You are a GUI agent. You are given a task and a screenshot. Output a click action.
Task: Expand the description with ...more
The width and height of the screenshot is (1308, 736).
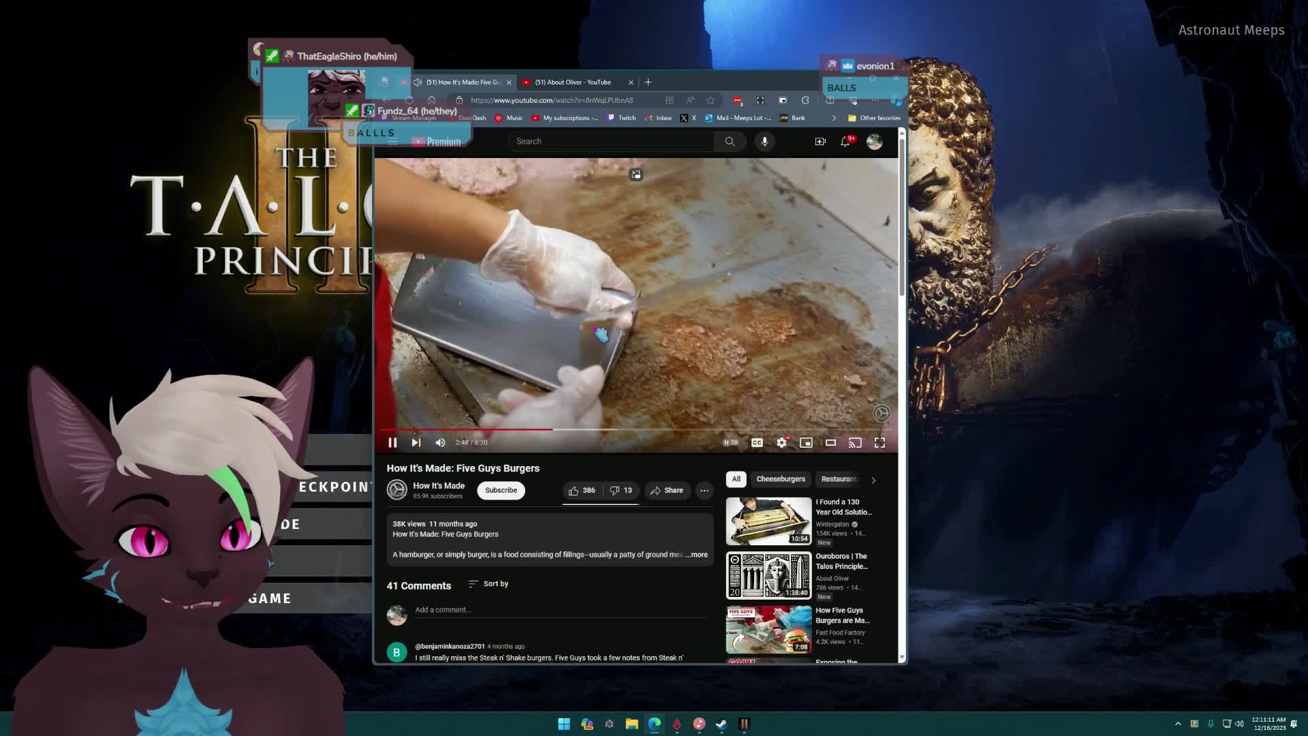click(696, 555)
